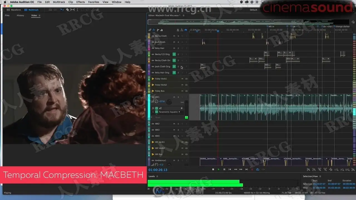Select the Razor tool
356x200 pixels.
click(67, 10)
